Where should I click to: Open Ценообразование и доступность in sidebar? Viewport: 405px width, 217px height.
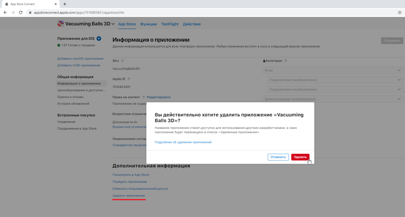pyautogui.click(x=81, y=90)
